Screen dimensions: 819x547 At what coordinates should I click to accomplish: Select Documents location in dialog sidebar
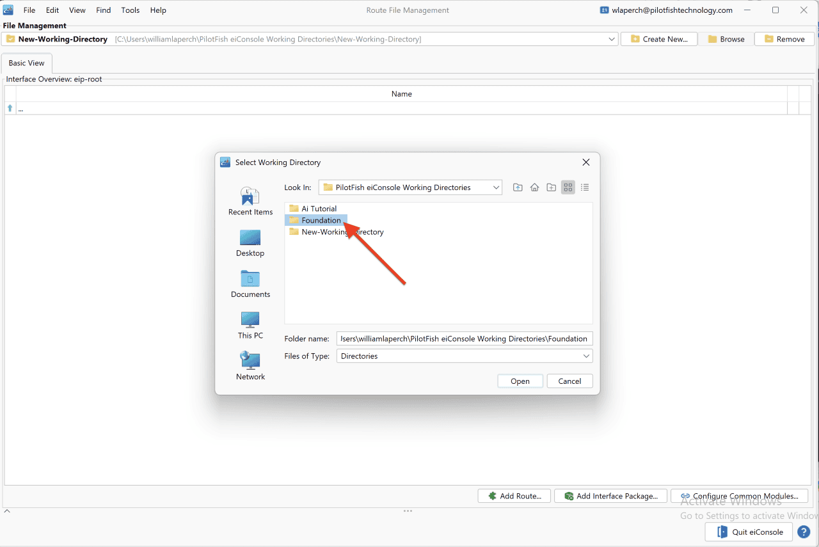[x=250, y=284]
